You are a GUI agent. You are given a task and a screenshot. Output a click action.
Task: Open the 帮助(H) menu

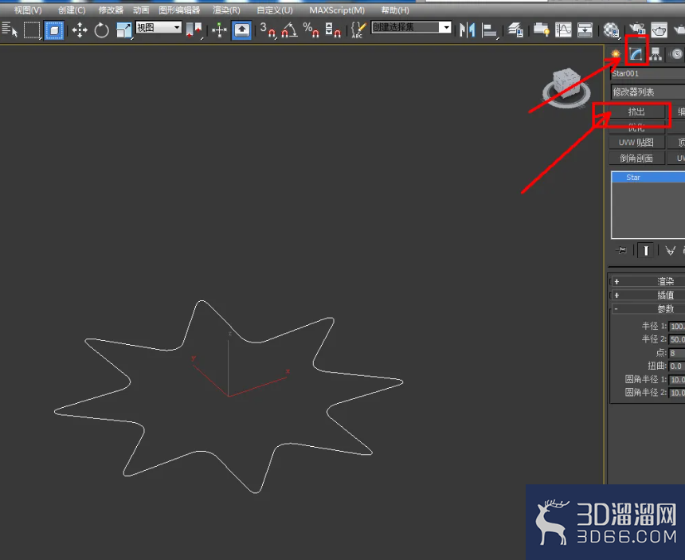coord(395,10)
